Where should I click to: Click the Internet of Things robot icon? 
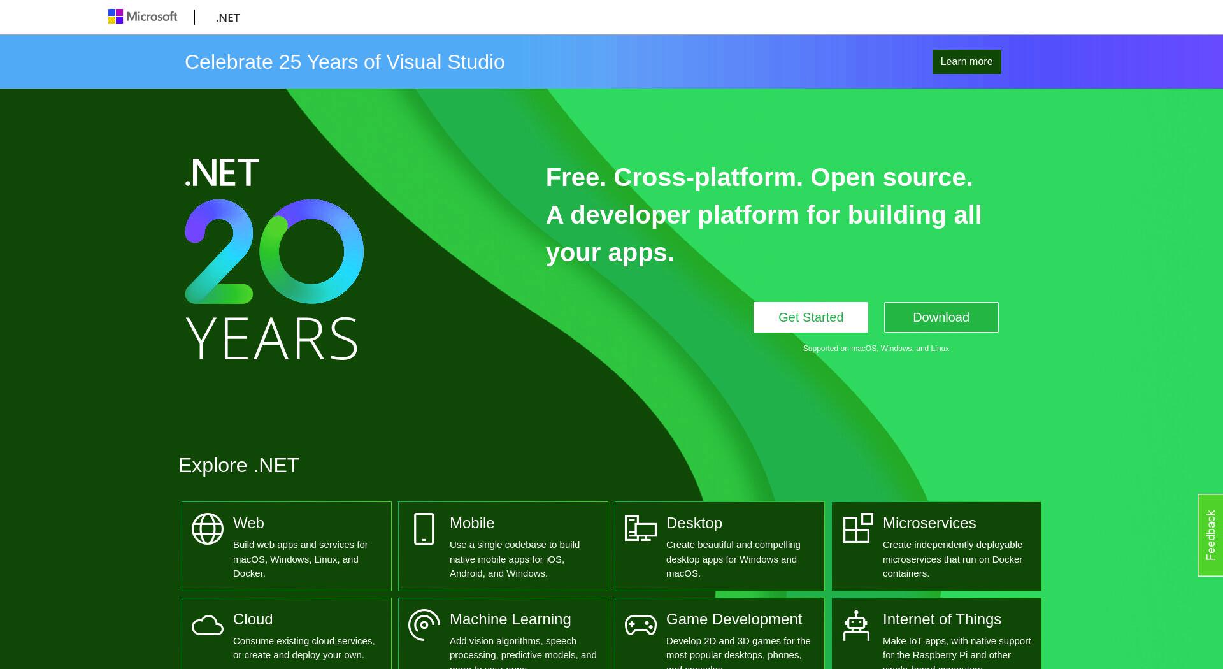[856, 626]
